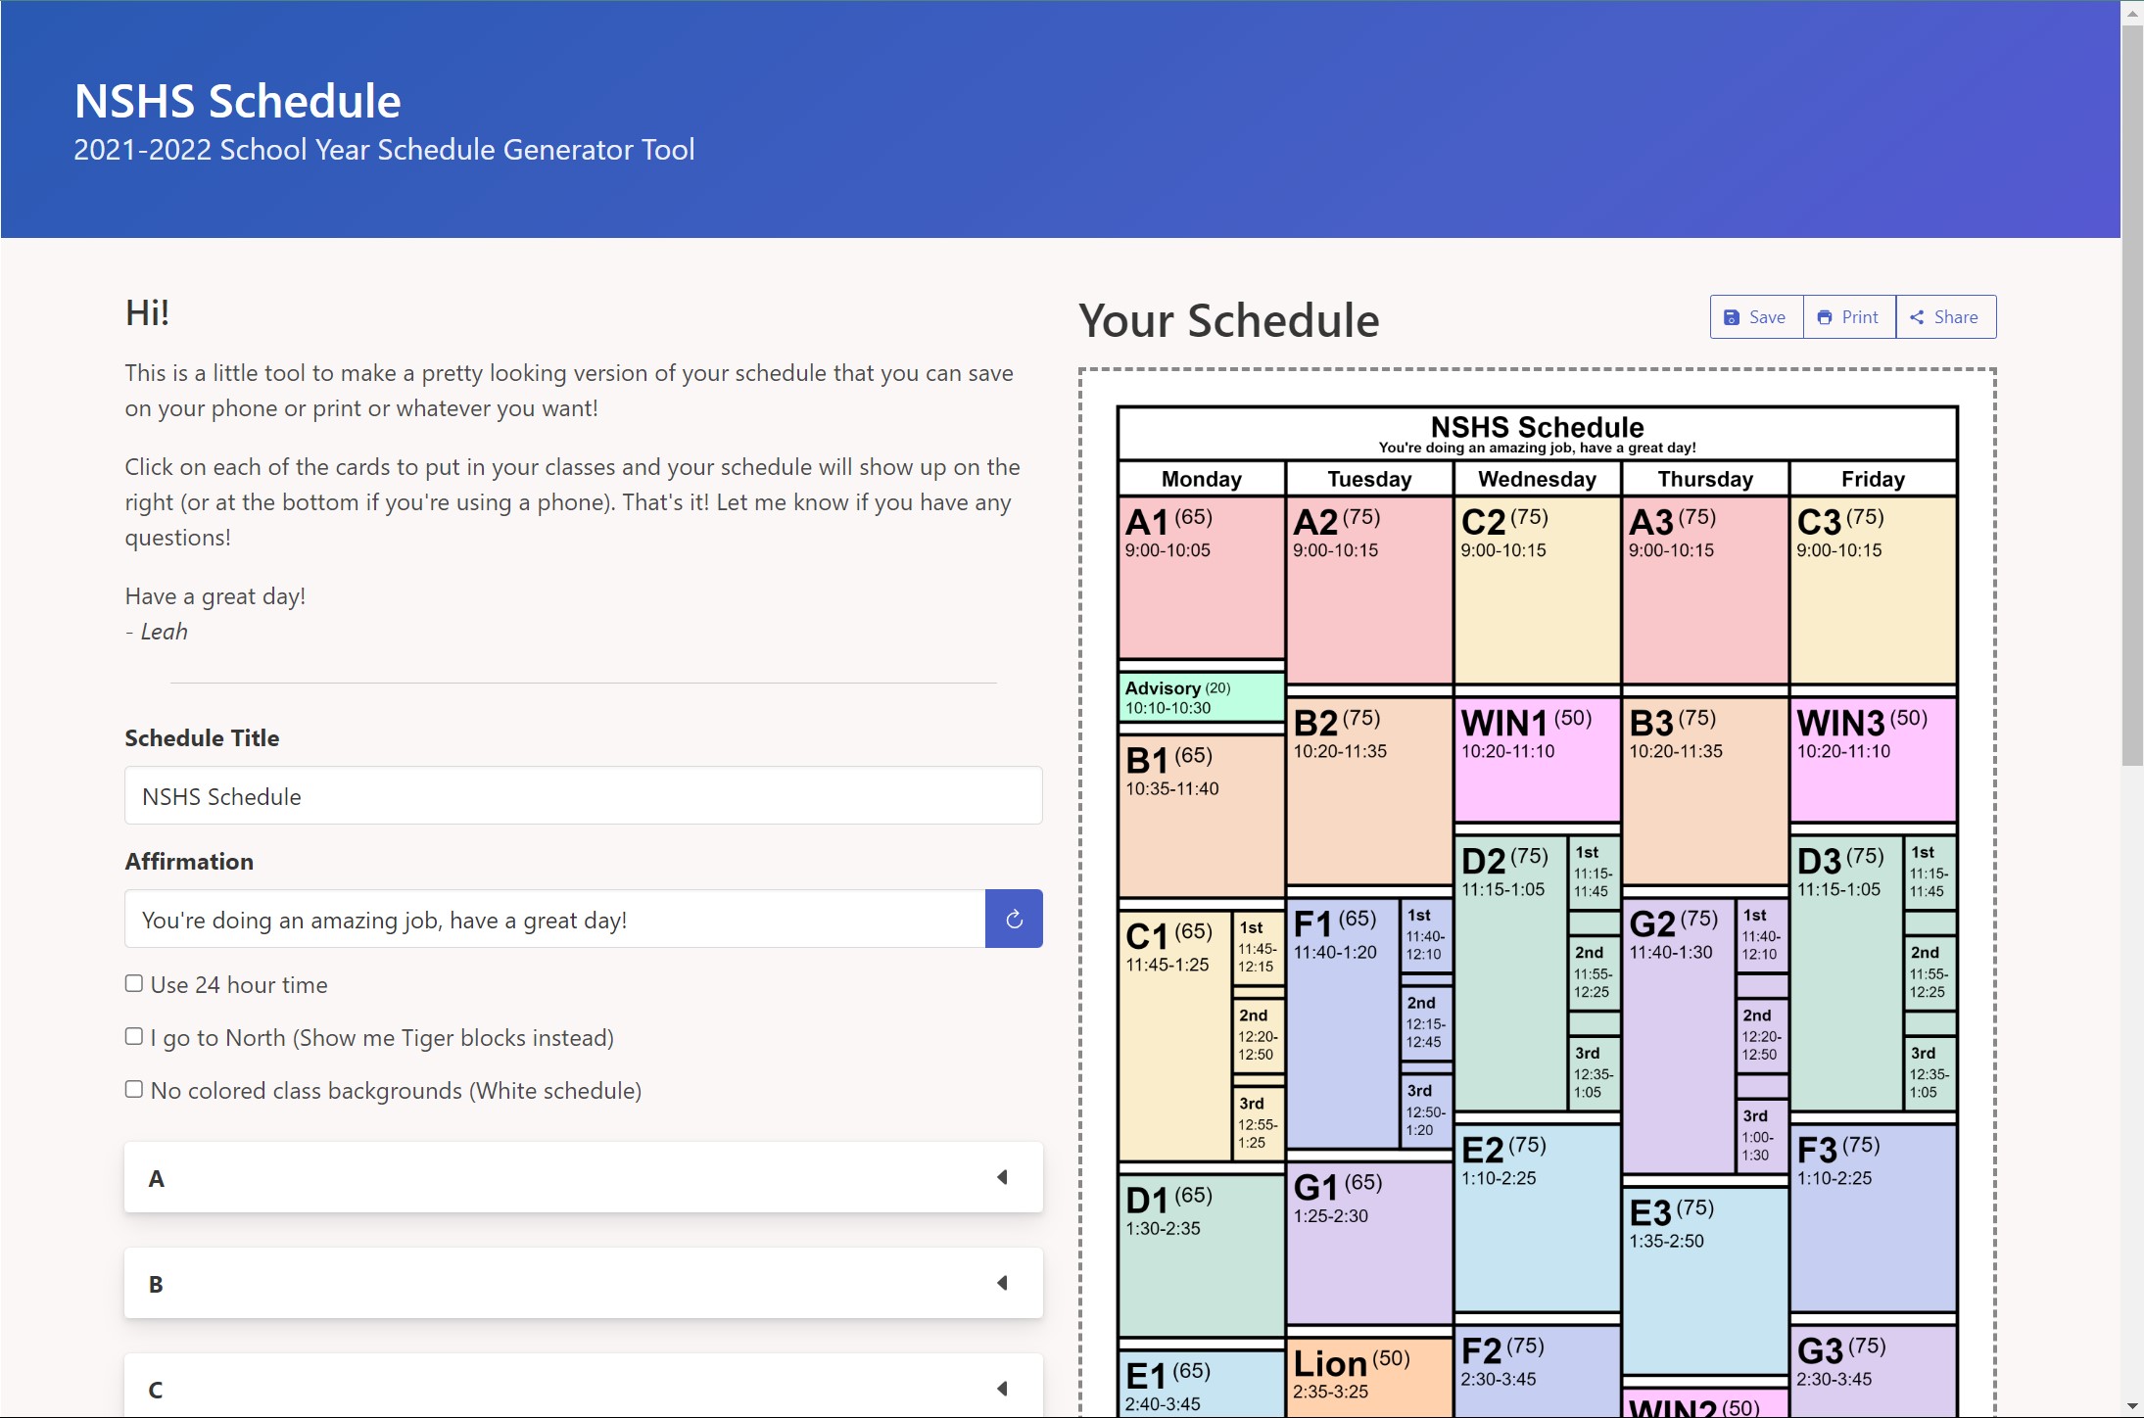
Task: Toggle No colored class backgrounds checkbox
Action: pyautogui.click(x=134, y=1089)
